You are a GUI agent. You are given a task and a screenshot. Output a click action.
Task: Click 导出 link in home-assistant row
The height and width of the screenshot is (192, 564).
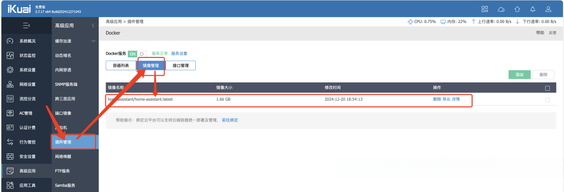pyautogui.click(x=446, y=99)
